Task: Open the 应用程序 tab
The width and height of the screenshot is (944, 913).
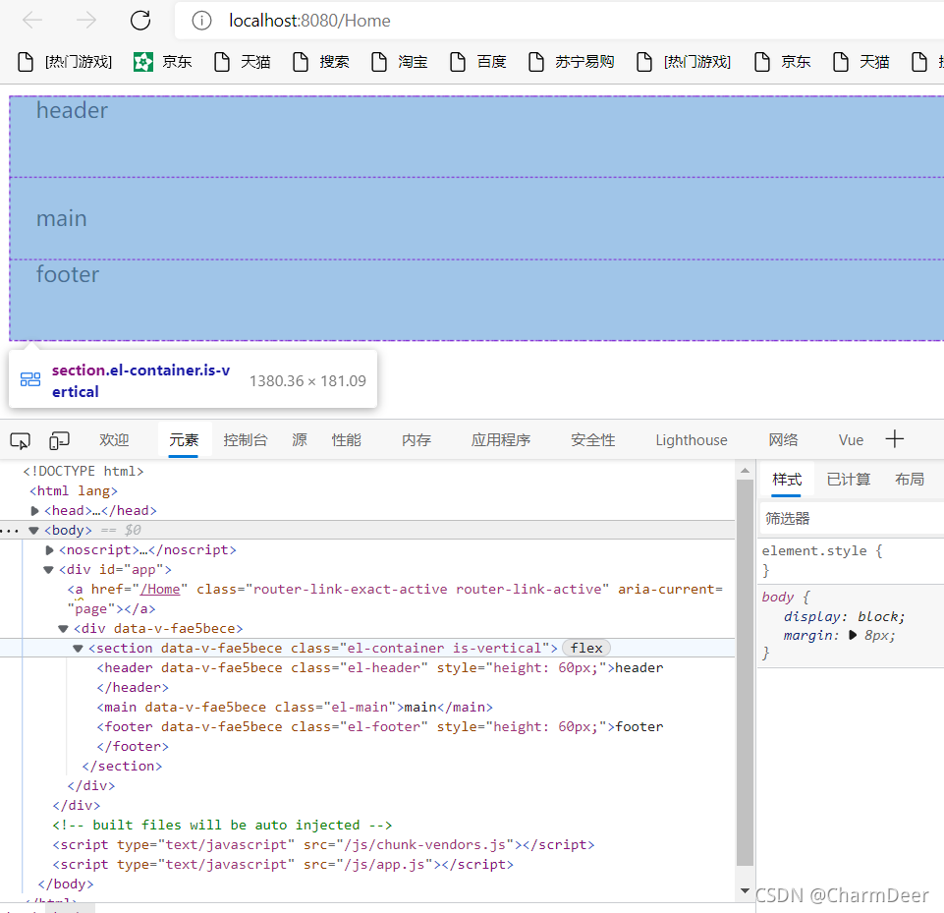Action: (x=501, y=440)
